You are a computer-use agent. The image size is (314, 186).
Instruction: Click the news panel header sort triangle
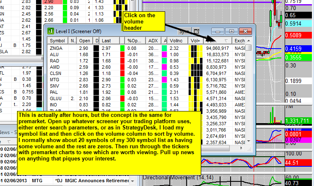tap(9, 142)
